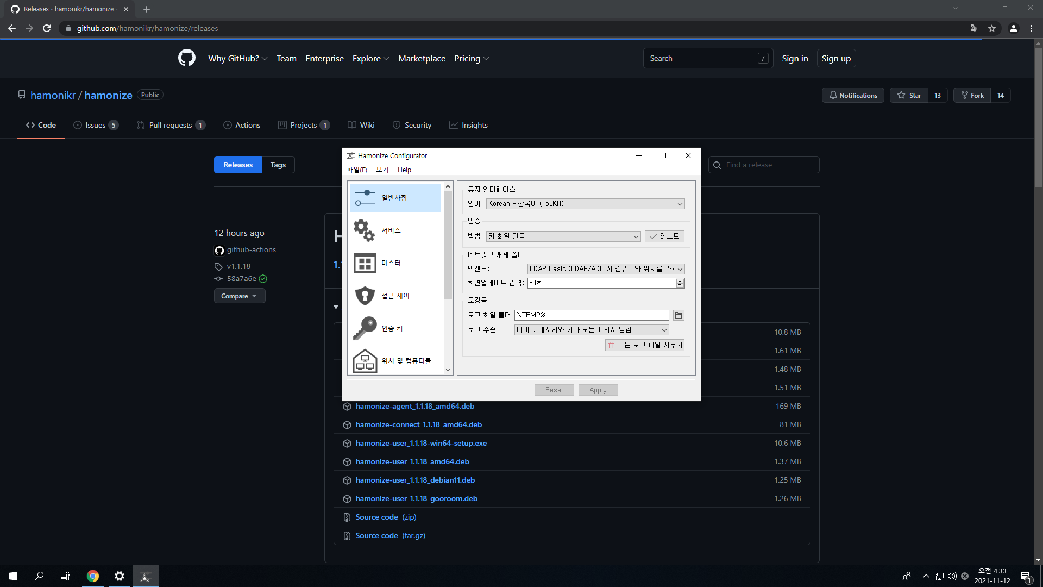Image resolution: width=1043 pixels, height=587 pixels.
Task: Click Hamonize Configurator taskbar icon
Action: (146, 576)
